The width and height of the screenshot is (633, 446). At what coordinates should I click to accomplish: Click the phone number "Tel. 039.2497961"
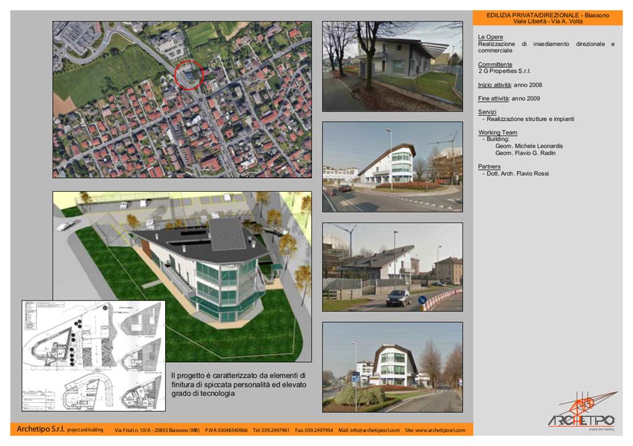(x=271, y=431)
